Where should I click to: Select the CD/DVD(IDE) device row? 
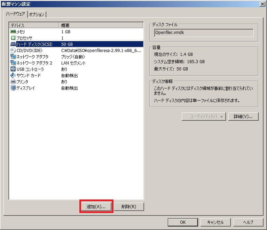(76, 50)
